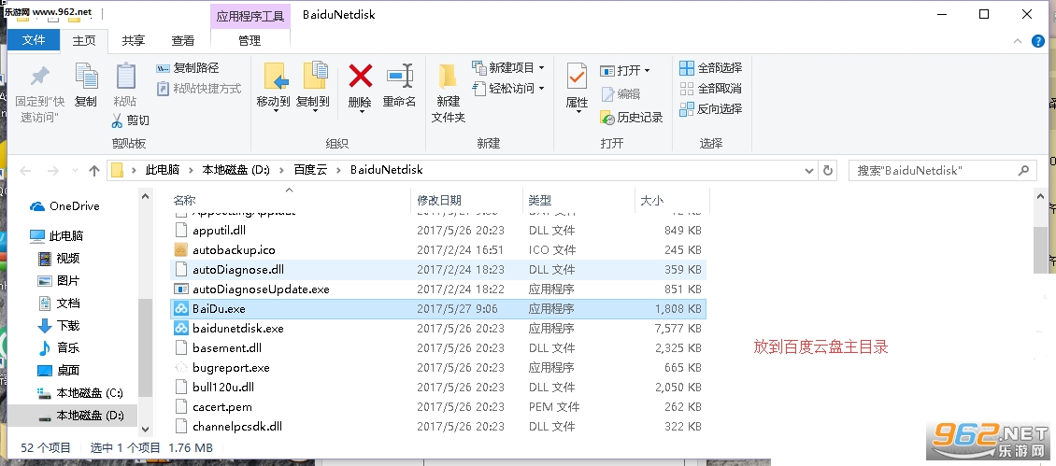Image resolution: width=1056 pixels, height=466 pixels.
Task: Click 此电脑 in the address bar
Action: tap(163, 170)
